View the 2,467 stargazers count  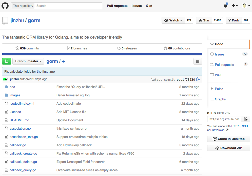[x=218, y=20]
